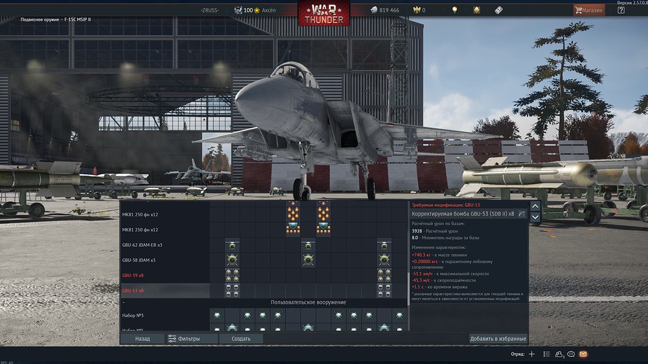Click the right GBU-39 bomb cluster icon
The image size is (648, 364).
(x=384, y=275)
